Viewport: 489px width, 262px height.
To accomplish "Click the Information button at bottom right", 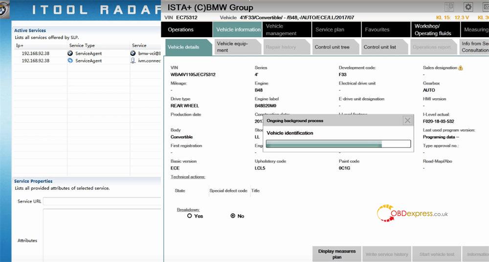I will [x=476, y=254].
